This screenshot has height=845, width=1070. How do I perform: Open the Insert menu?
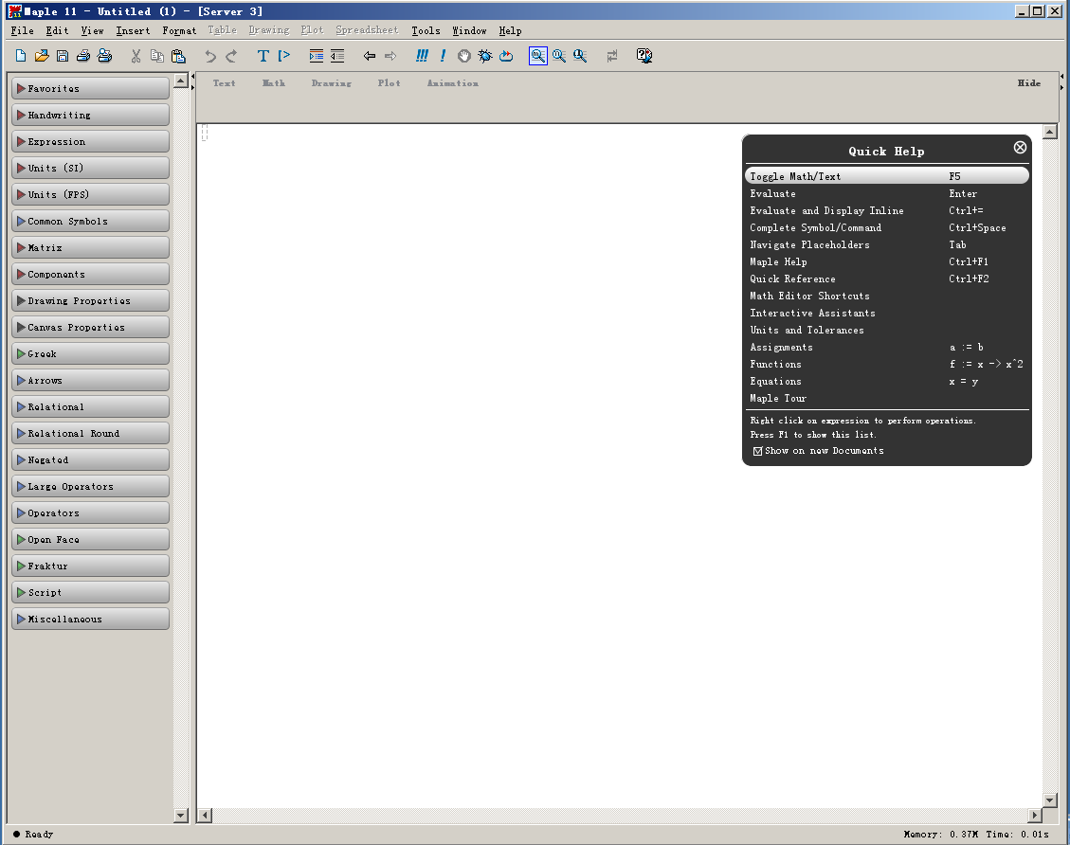[133, 30]
